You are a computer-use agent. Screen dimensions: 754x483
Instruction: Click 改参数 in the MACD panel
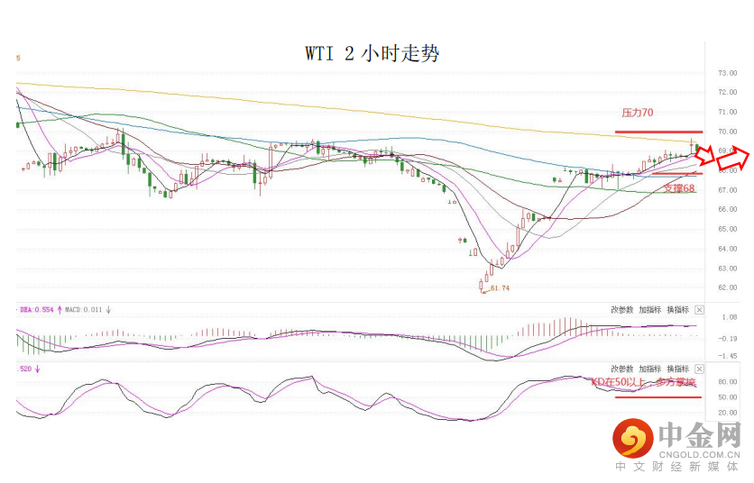pyautogui.click(x=622, y=310)
